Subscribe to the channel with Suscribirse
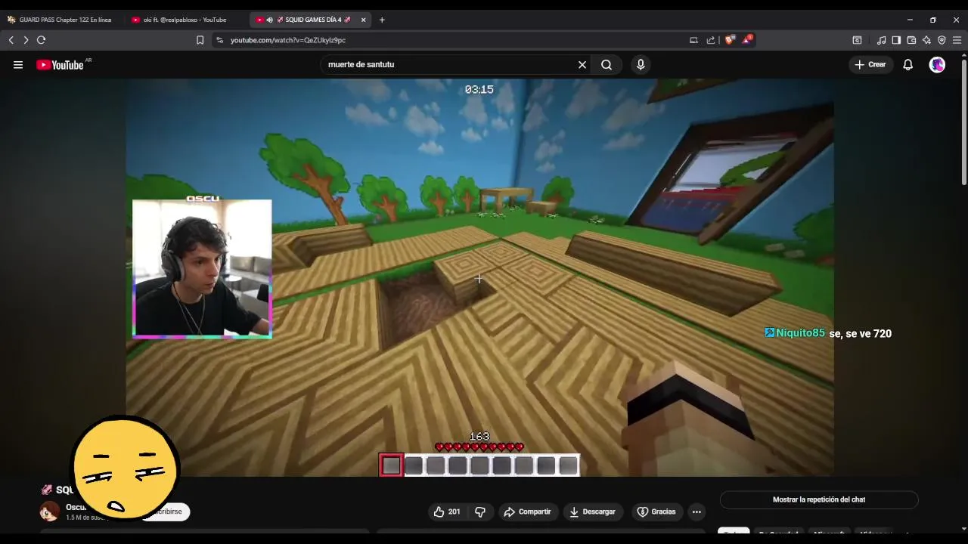The image size is (968, 544). click(x=168, y=512)
